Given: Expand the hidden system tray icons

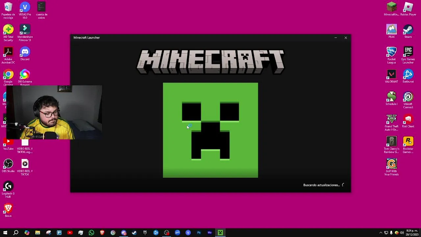Looking at the screenshot, I should [x=381, y=233].
